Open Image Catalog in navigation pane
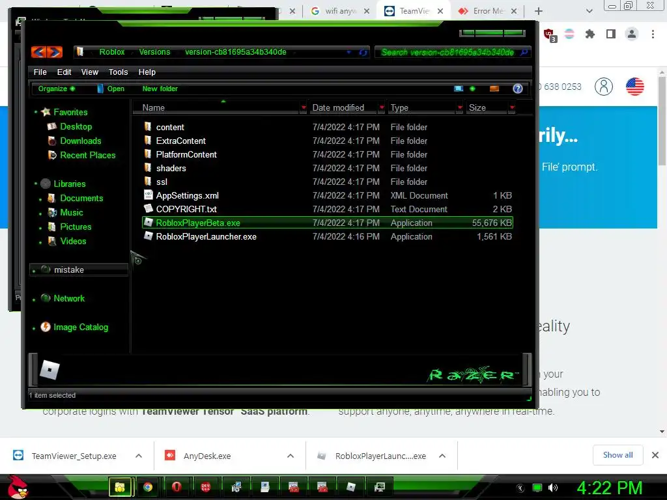The width and height of the screenshot is (667, 500). pos(81,327)
